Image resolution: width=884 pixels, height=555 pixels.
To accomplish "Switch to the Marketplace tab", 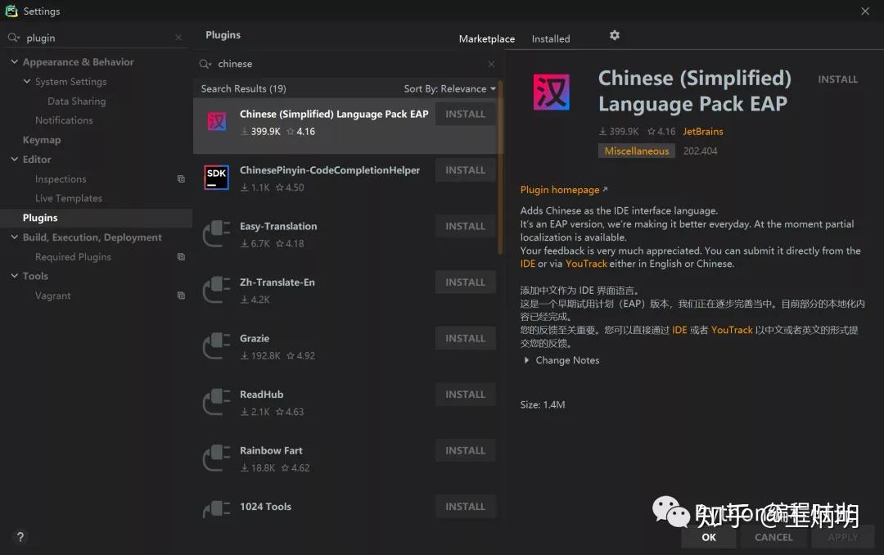I will tap(486, 38).
